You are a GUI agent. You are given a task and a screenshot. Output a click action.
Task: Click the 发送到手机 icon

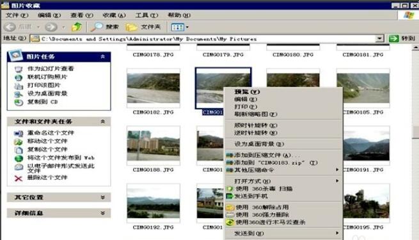click(230, 196)
